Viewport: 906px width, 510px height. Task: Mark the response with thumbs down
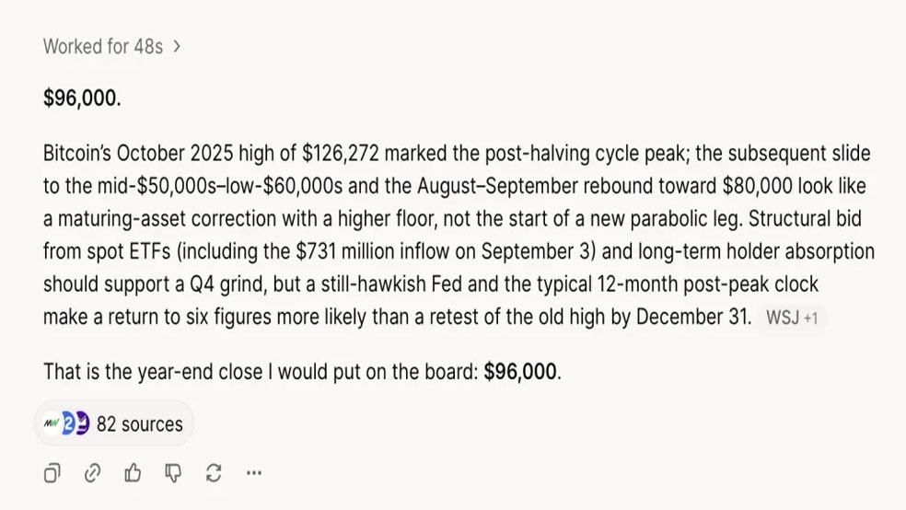(x=173, y=473)
